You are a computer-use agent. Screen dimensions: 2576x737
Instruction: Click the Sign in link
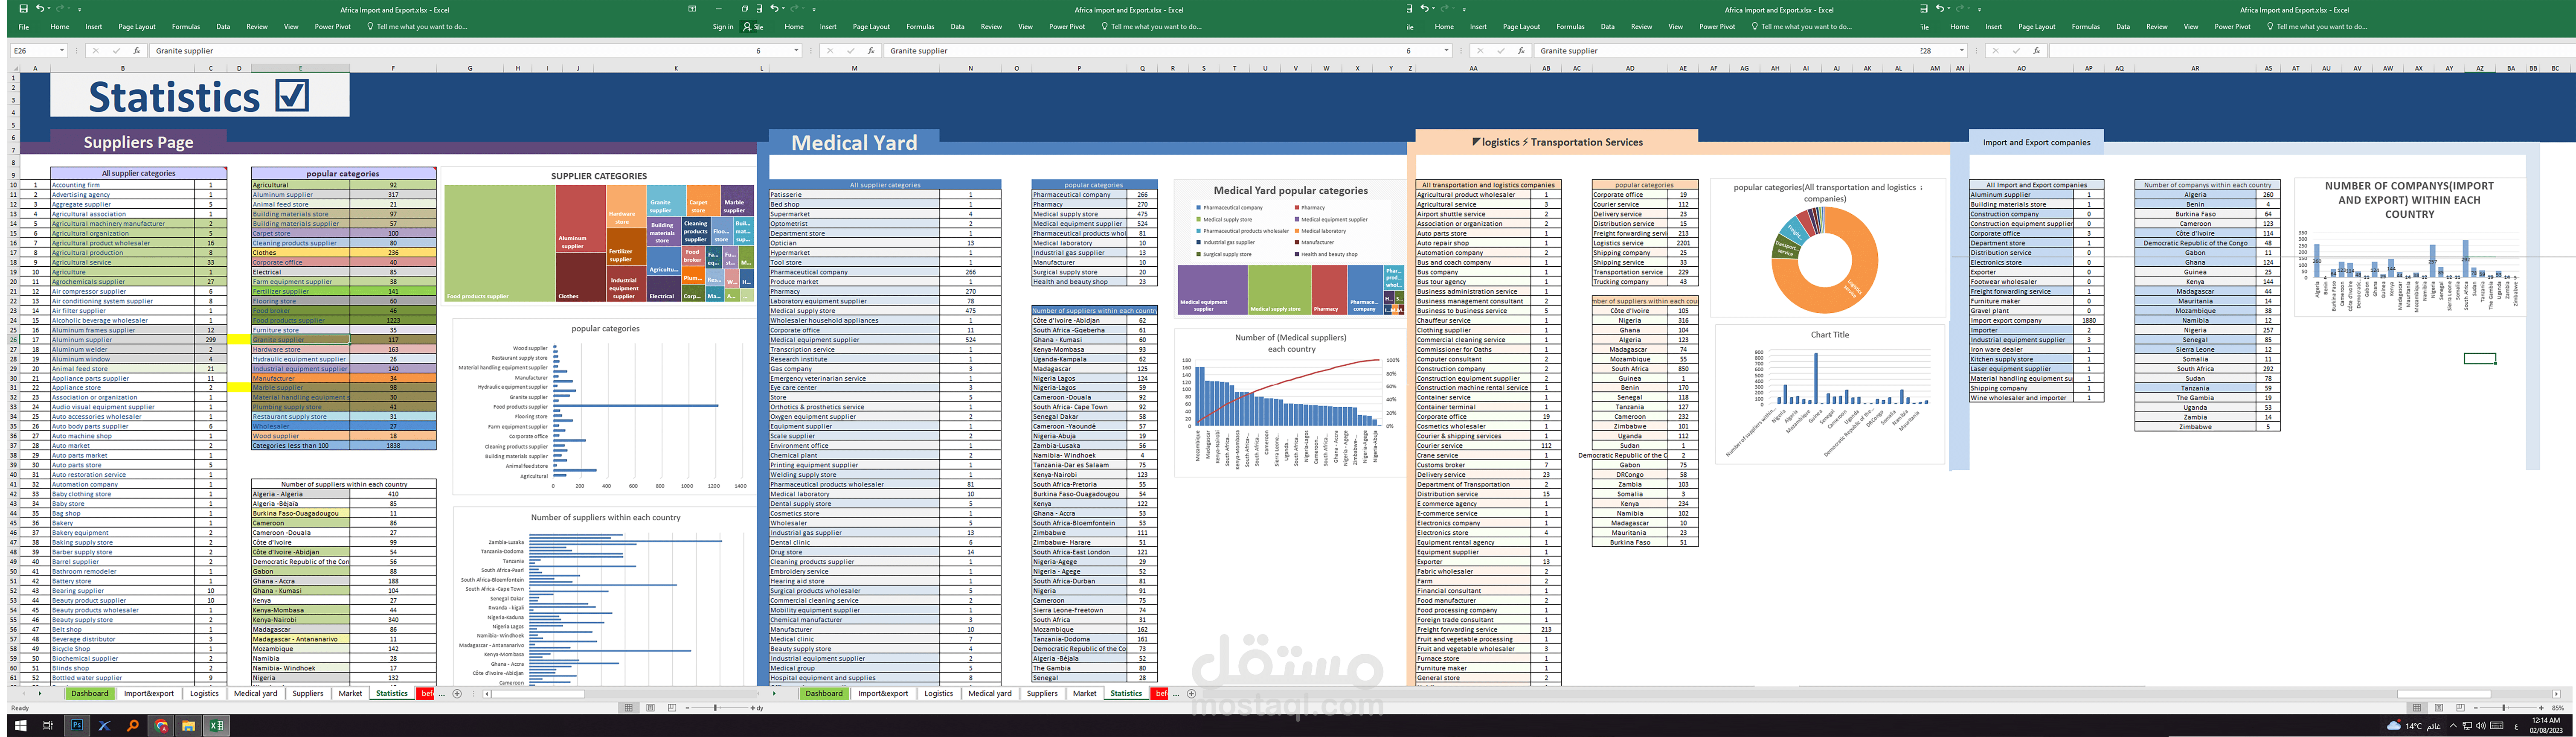point(722,27)
